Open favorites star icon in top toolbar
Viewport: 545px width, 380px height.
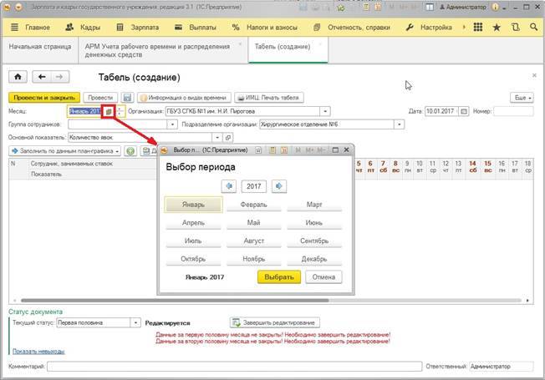(497, 28)
